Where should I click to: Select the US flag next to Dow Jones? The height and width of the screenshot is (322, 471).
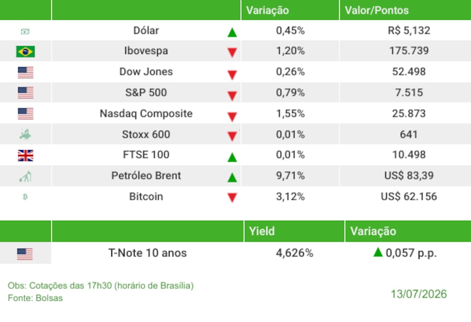[25, 72]
